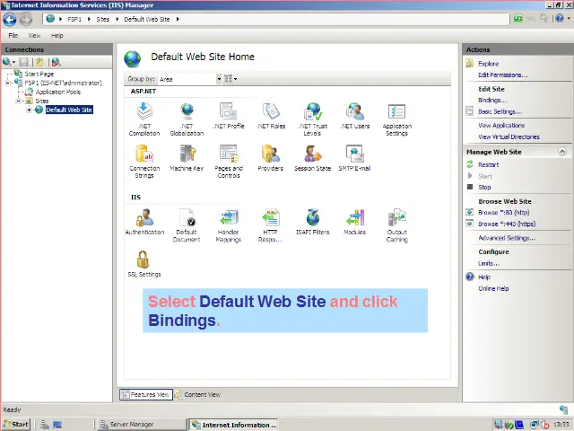Open the view mode dropdown beside Group by

coord(230,79)
